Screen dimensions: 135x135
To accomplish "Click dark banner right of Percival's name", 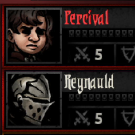I will pyautogui.click(x=122, y=18).
